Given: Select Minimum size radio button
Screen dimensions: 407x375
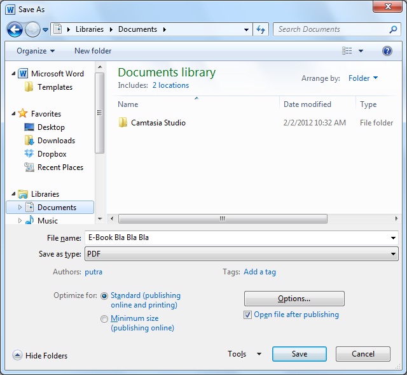Looking at the screenshot, I should pyautogui.click(x=104, y=319).
